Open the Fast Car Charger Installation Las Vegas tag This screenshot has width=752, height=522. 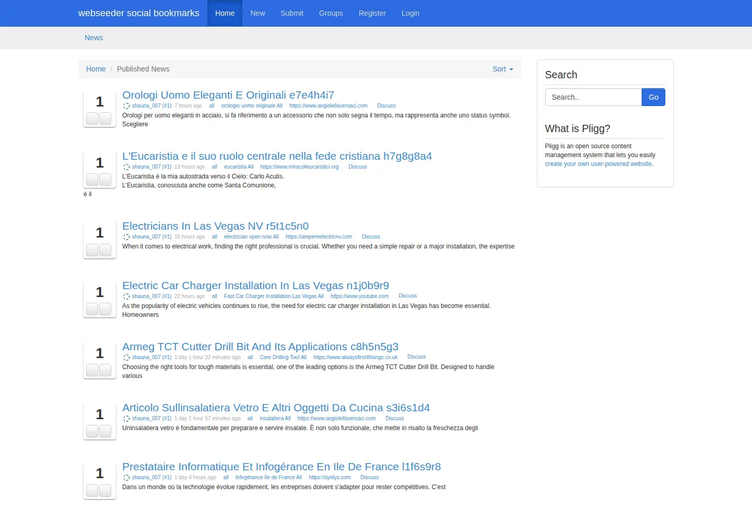click(274, 296)
